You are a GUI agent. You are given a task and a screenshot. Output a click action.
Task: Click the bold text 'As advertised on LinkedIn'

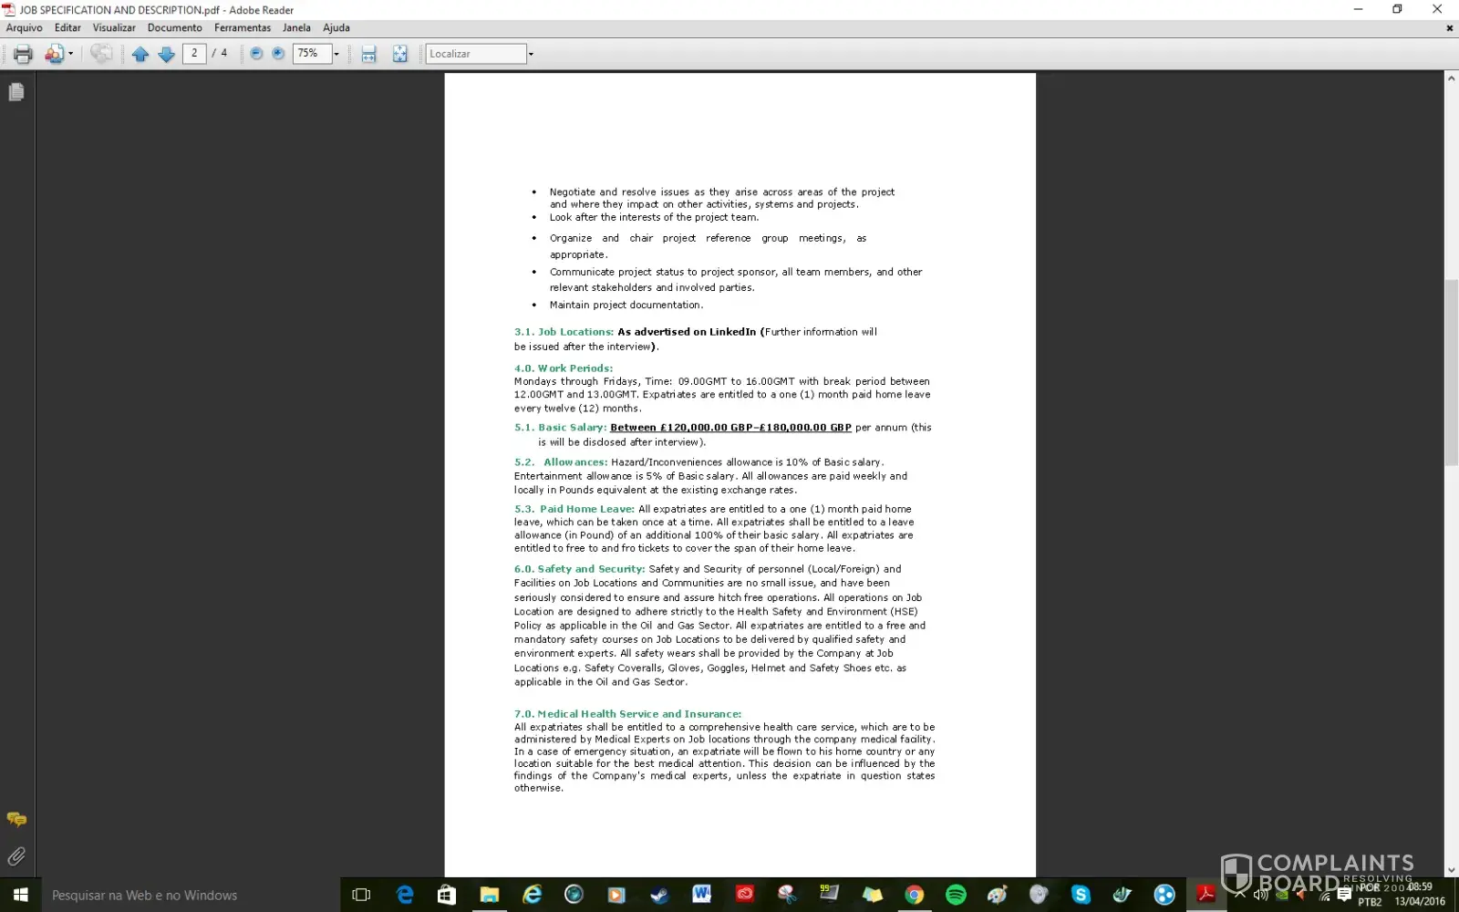coord(687,332)
